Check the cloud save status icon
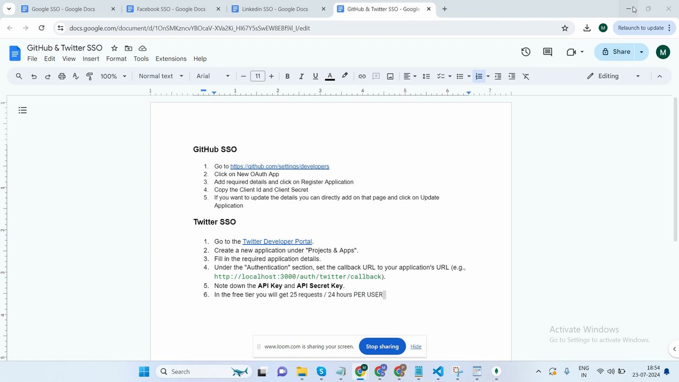 (x=143, y=48)
